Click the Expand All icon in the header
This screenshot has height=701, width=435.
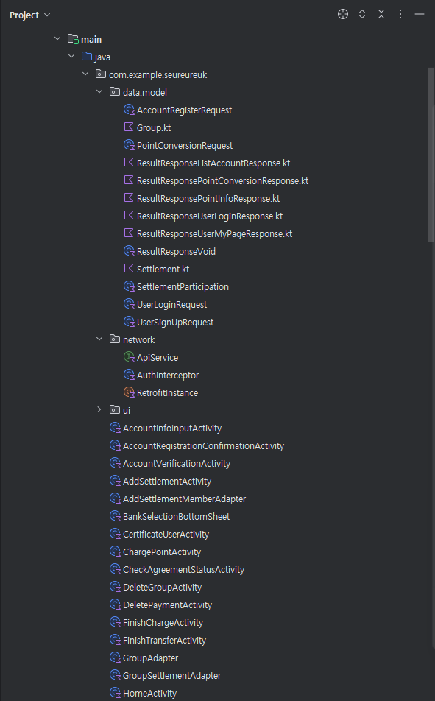tap(362, 14)
